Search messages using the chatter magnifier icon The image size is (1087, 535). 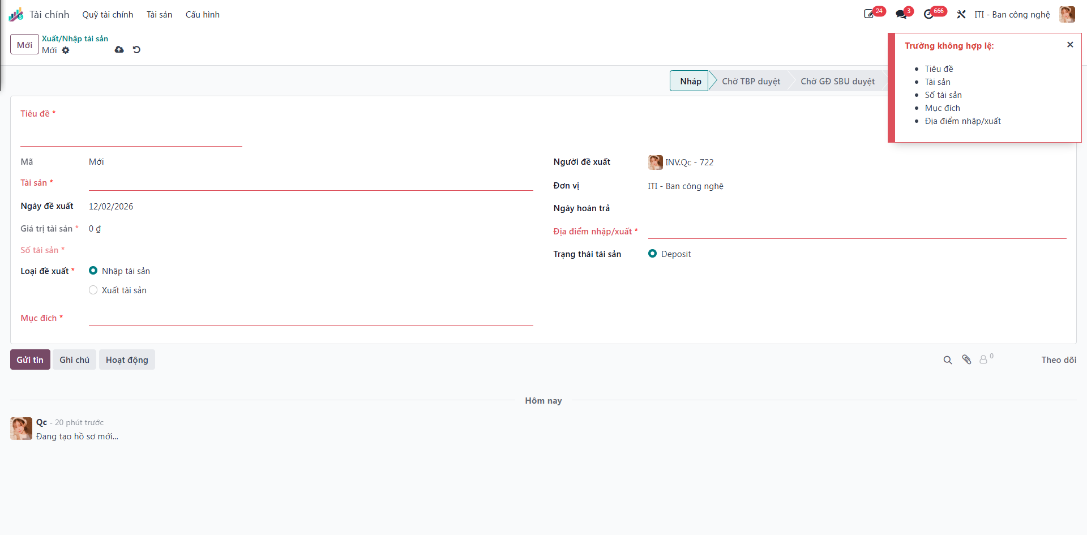(948, 360)
